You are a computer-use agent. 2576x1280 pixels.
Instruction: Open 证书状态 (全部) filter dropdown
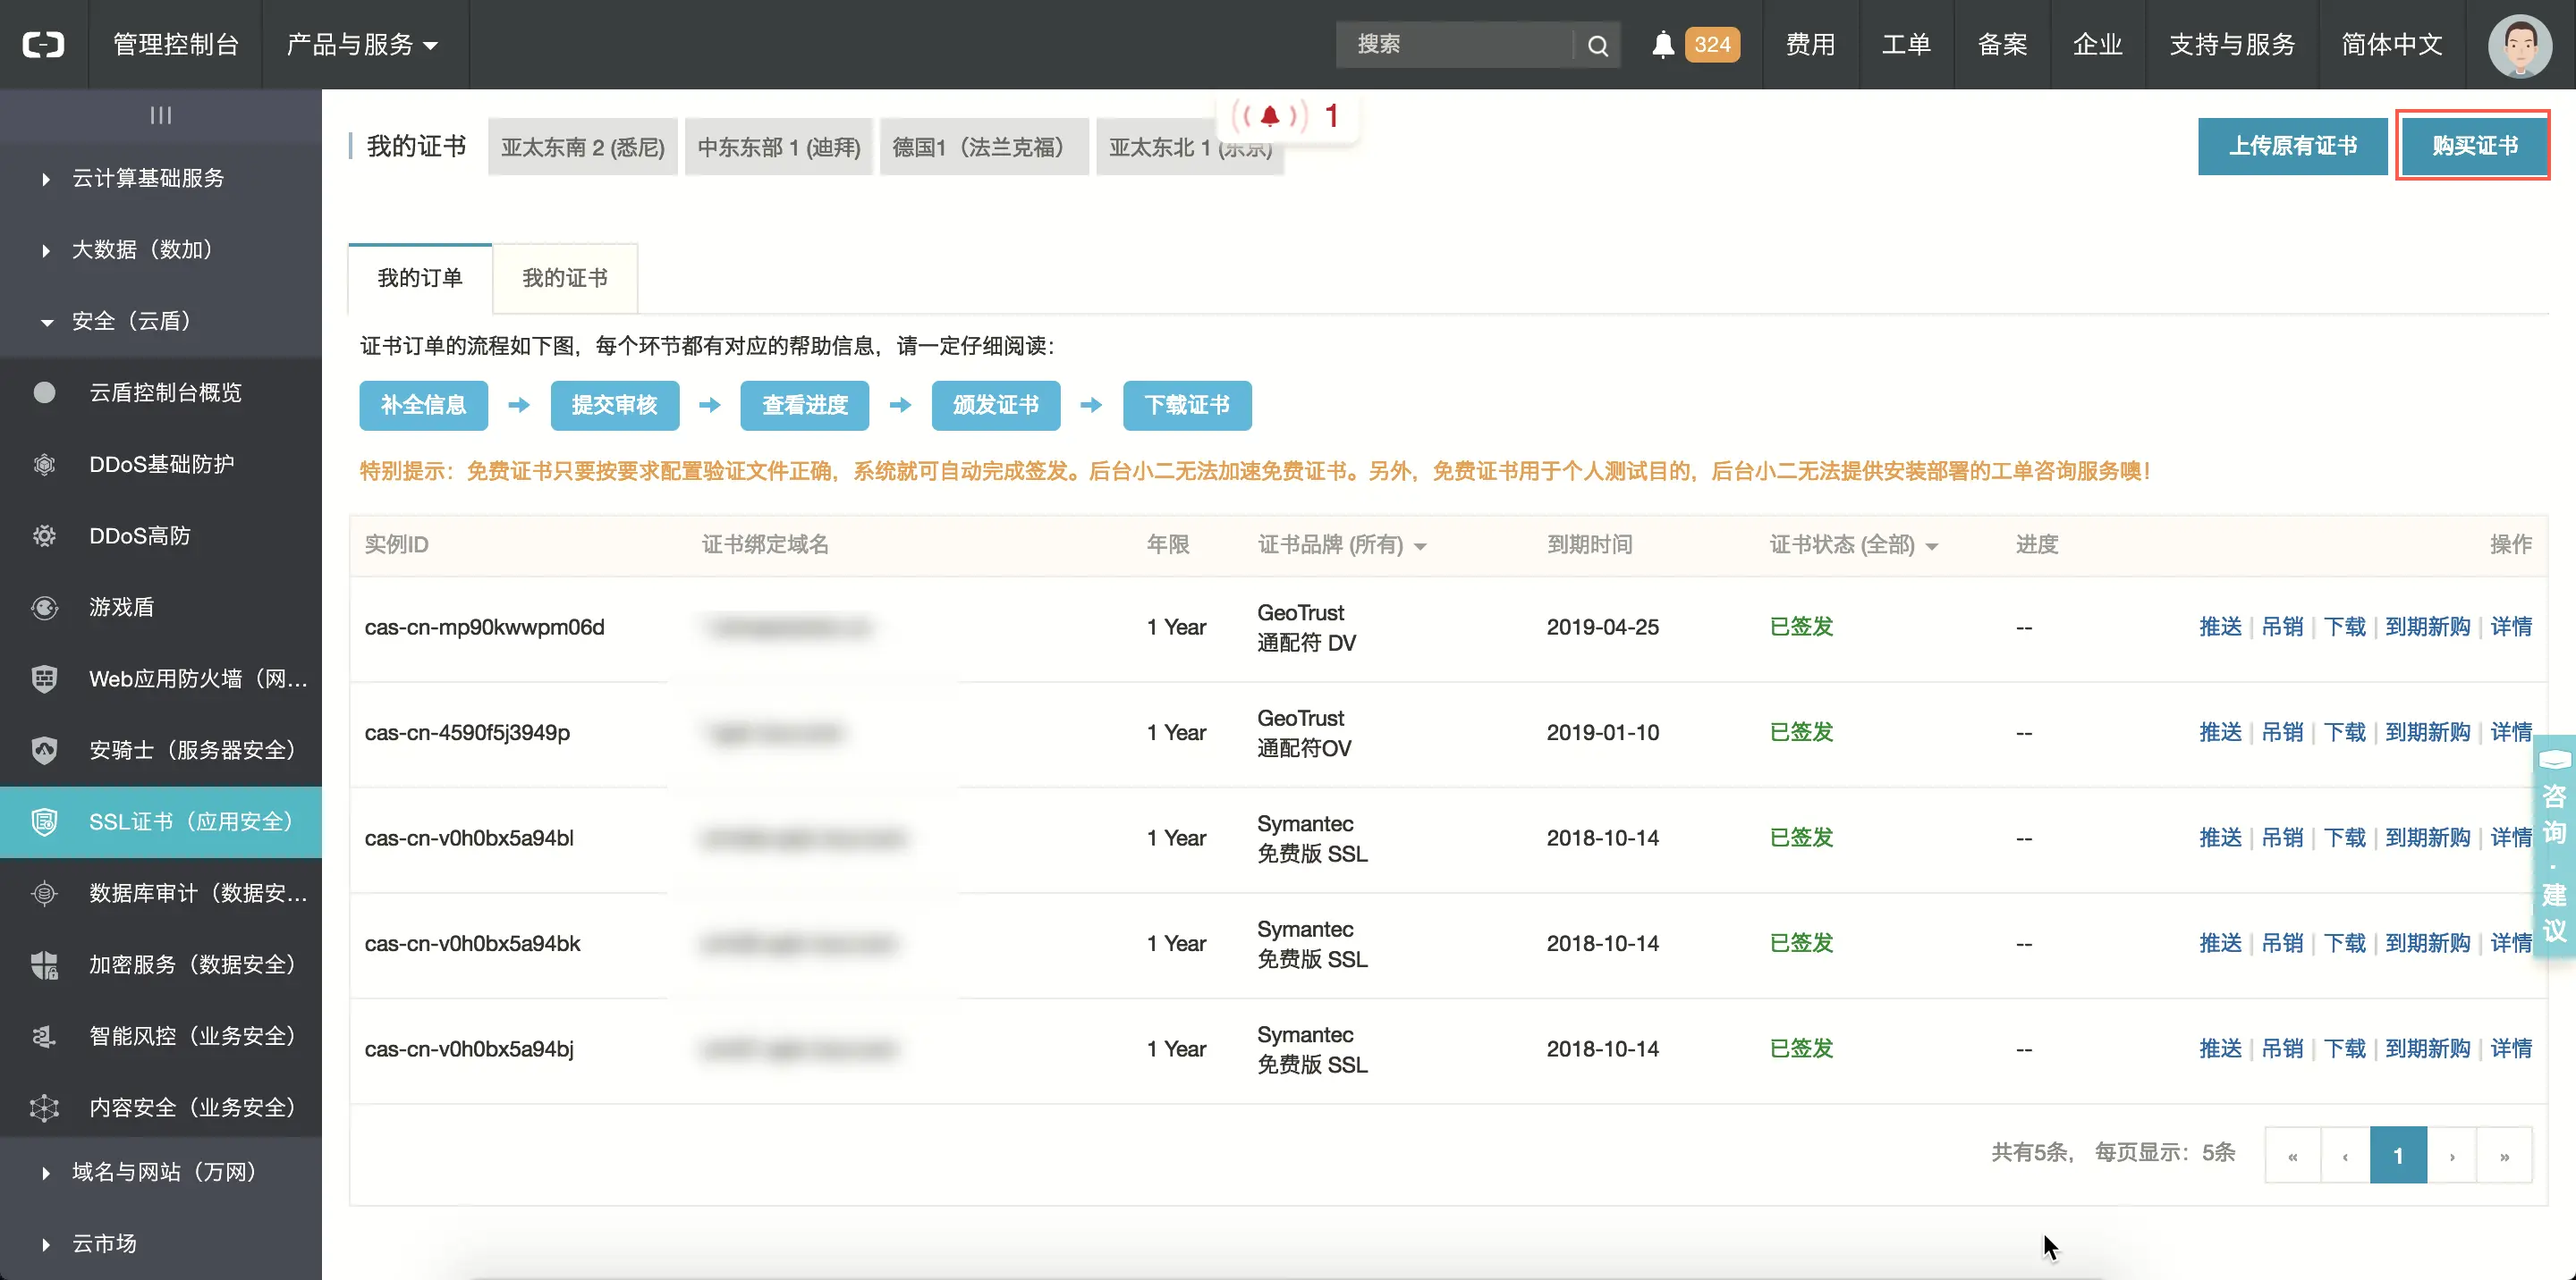click(x=1853, y=545)
